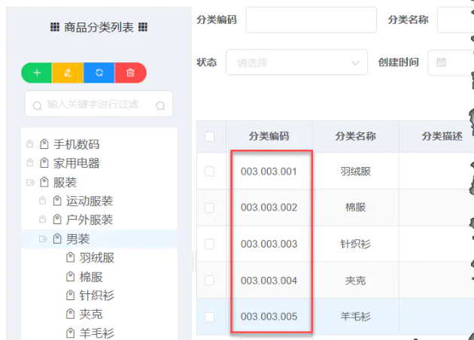The height and width of the screenshot is (340, 474).
Task: Select 运动服装 in the category tree
Action: point(90,202)
